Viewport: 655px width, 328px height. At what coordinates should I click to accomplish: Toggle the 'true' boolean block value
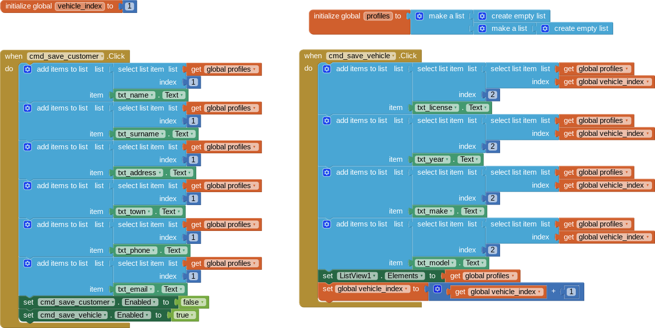[183, 315]
